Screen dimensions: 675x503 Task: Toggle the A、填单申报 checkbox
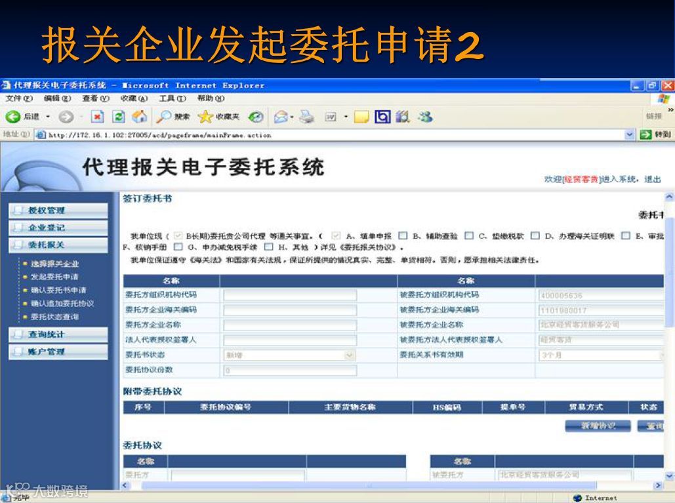point(337,235)
